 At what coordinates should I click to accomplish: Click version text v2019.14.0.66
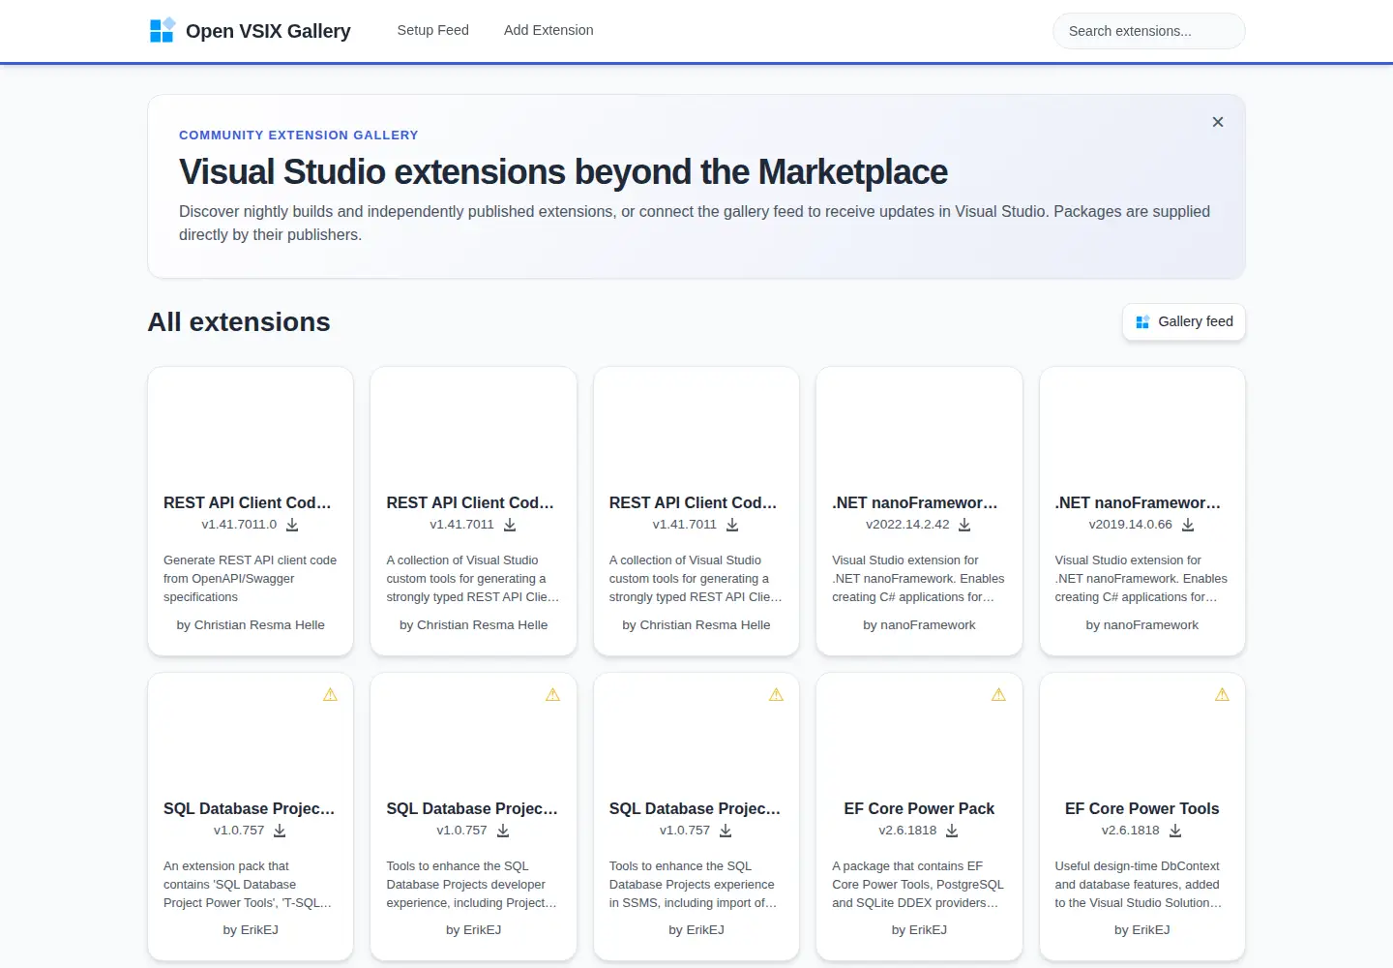pos(1130,525)
